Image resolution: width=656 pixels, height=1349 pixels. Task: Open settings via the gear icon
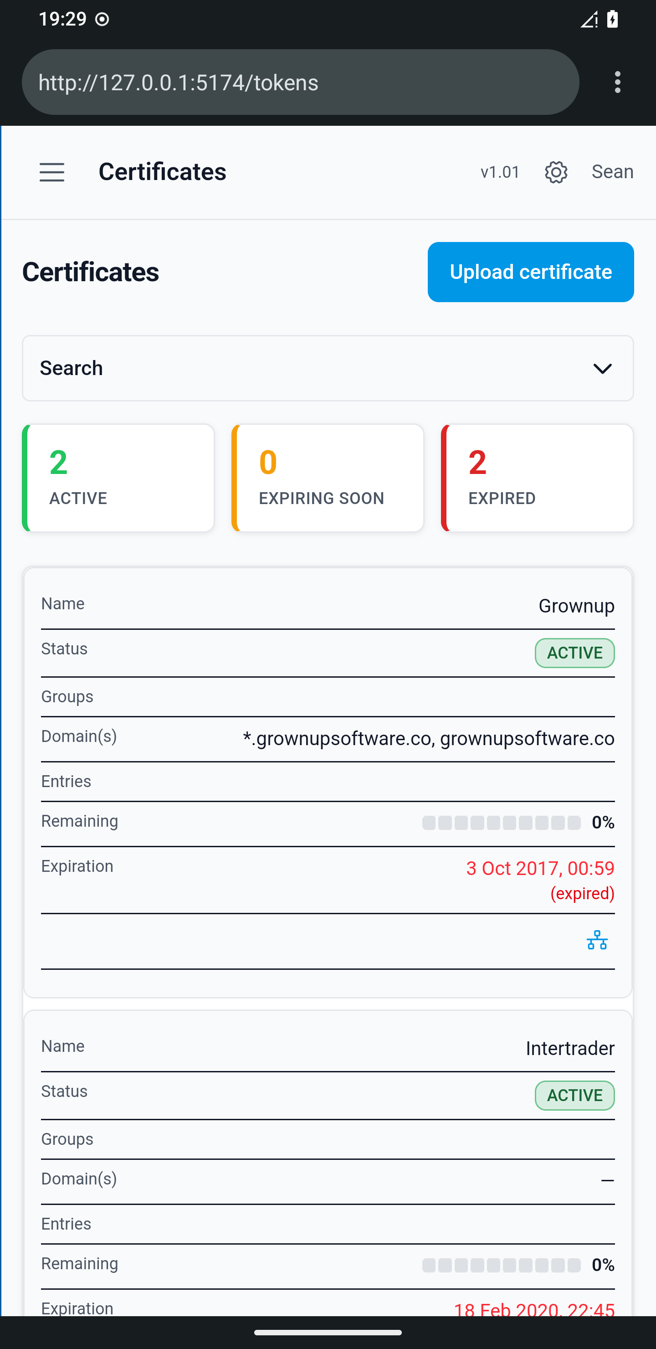pos(555,172)
